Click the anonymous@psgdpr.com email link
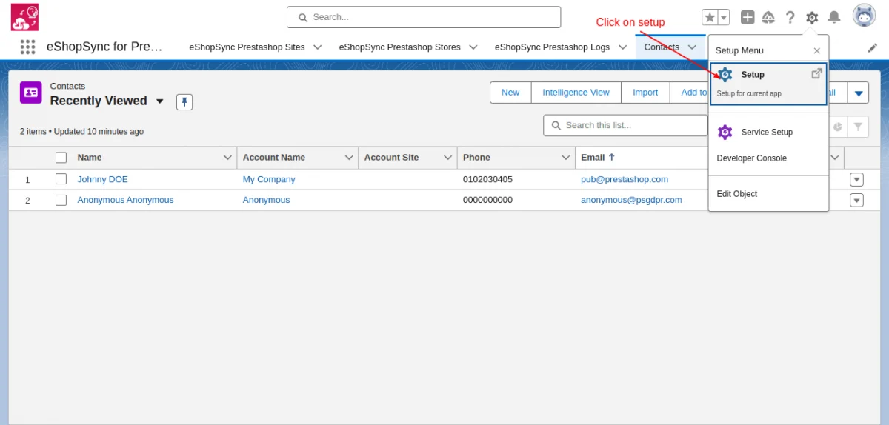This screenshot has width=889, height=425. pos(631,200)
